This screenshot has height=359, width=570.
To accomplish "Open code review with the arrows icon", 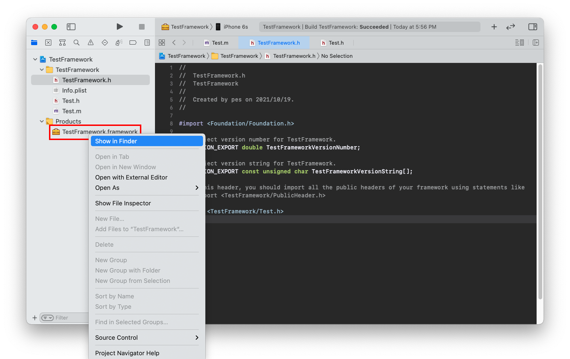I will tap(511, 27).
